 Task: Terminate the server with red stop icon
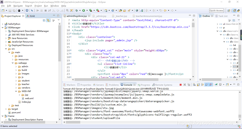tap(181, 85)
